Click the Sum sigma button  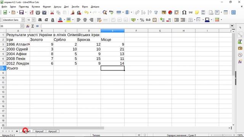click(x=32, y=26)
